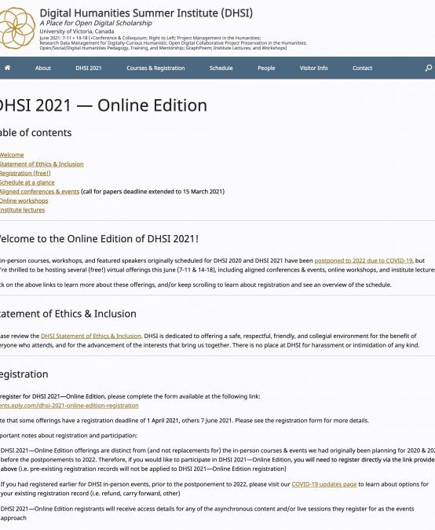Screen dimensions: 435x530
Task: Click 'University of Victoria, Canada' text
Action: tap(77, 31)
